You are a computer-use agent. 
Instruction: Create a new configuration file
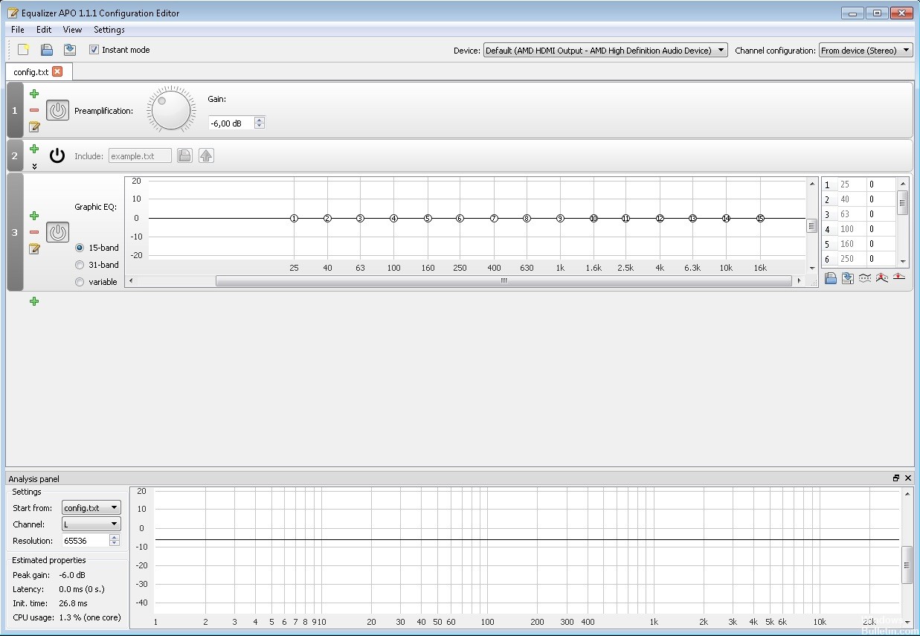tap(23, 49)
